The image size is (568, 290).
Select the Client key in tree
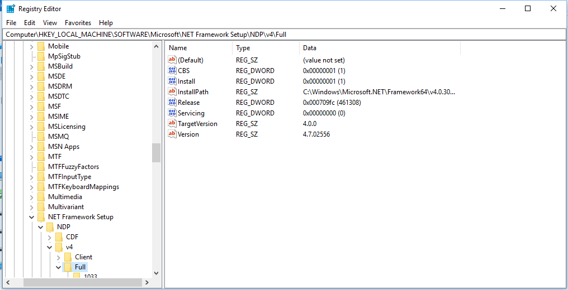pyautogui.click(x=84, y=257)
